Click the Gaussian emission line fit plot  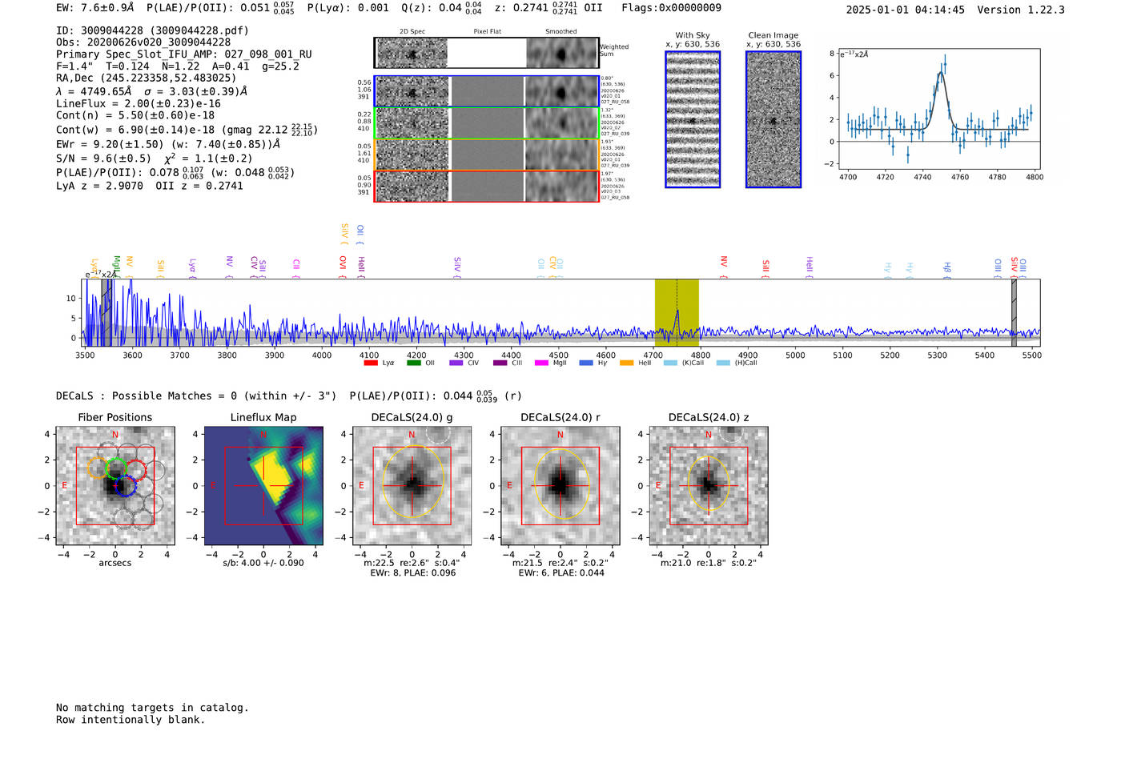tap(938, 109)
